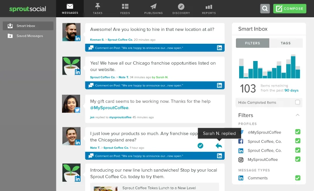
Task: Open the Sprout Coffee Co. link in Keenan's message
Action: tap(120, 40)
